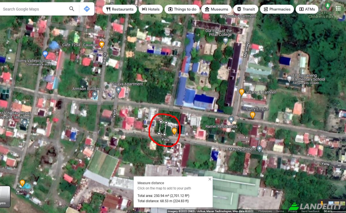This screenshot has width=346, height=213.
Task: Click the Maramag street label
Action: pos(247,49)
